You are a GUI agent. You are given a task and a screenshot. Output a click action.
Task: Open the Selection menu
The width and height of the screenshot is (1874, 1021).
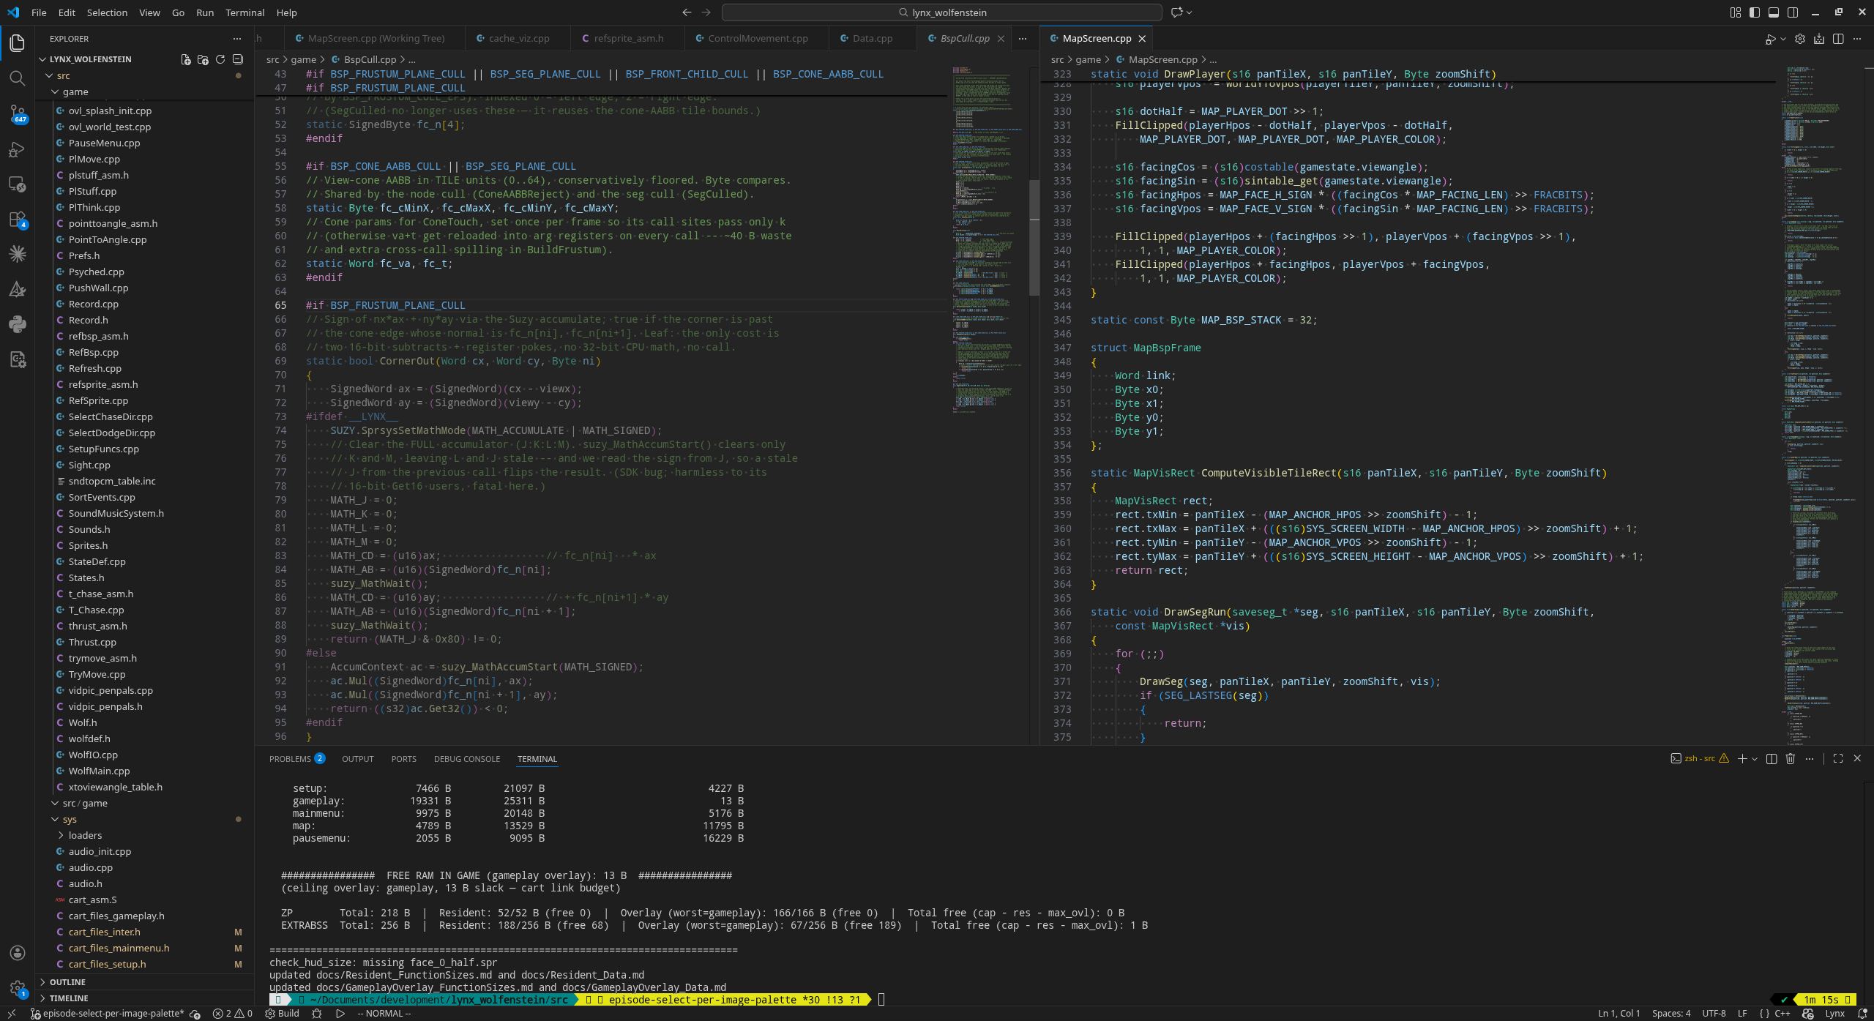[x=107, y=12]
